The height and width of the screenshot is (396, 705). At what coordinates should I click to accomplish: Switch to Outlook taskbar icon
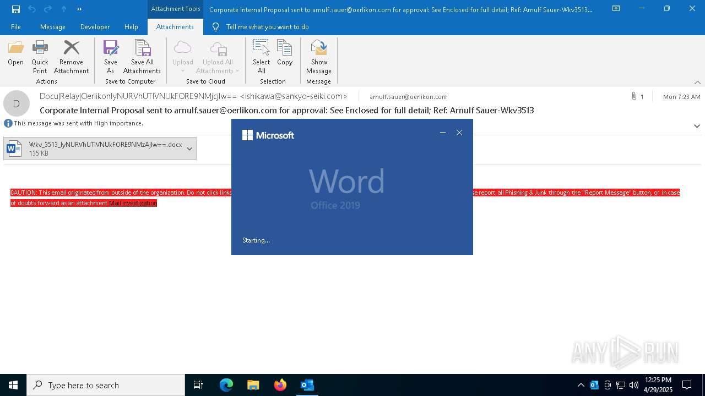coord(307,385)
